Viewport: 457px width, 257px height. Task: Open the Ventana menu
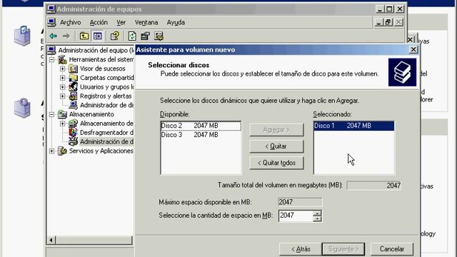tap(146, 22)
